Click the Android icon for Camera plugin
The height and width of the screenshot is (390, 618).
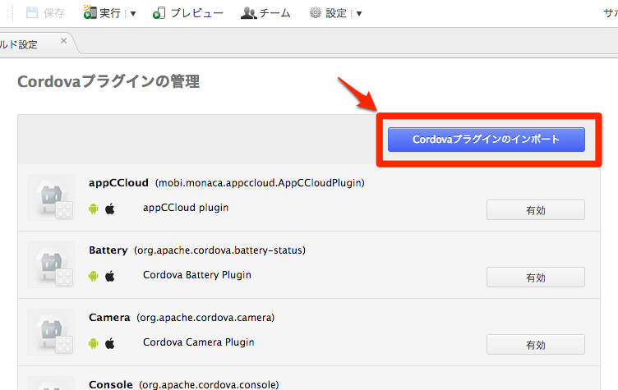pos(93,343)
